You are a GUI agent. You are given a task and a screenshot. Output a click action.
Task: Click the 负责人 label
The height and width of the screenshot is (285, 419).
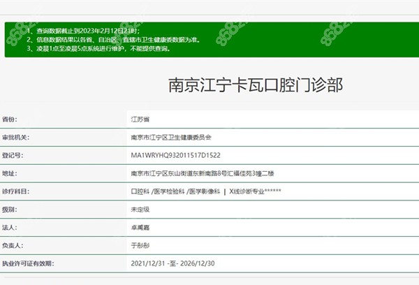point(13,245)
